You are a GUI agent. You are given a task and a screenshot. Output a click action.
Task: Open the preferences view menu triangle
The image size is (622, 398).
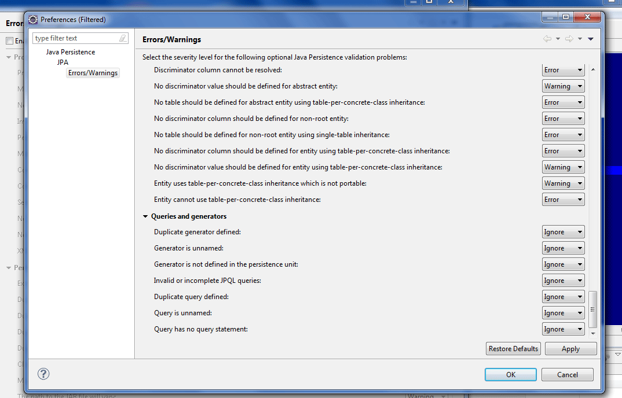point(591,39)
